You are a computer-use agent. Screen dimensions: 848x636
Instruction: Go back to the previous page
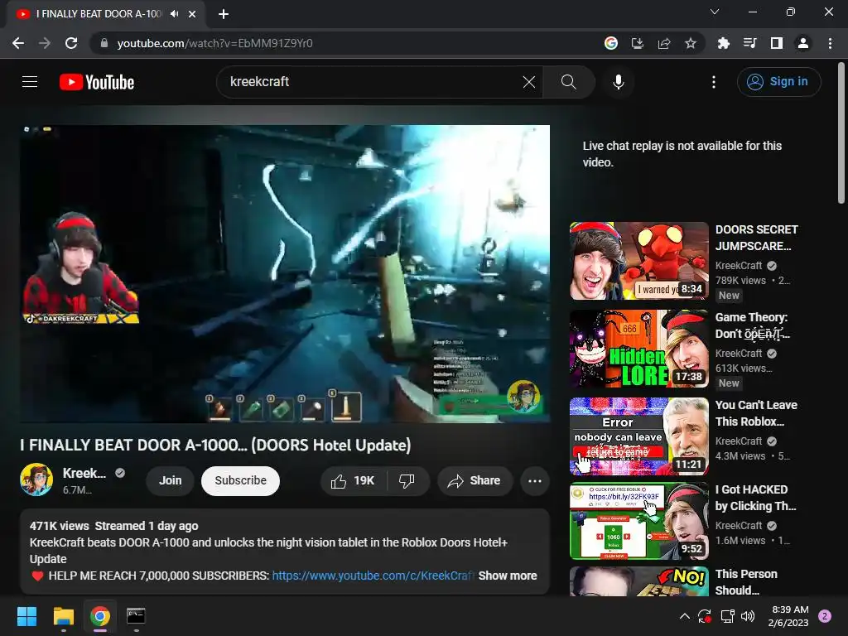coord(18,43)
